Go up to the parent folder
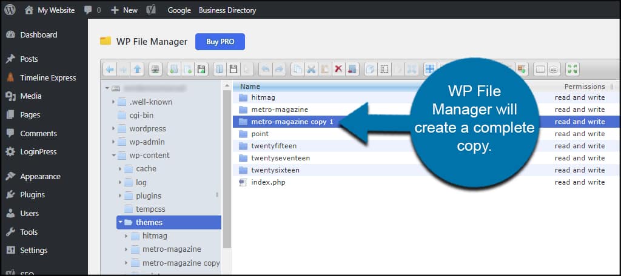The image size is (621, 276). [137, 69]
